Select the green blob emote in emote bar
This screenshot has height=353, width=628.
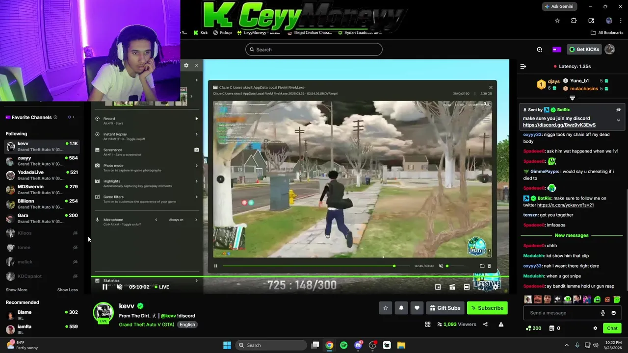tap(597, 299)
